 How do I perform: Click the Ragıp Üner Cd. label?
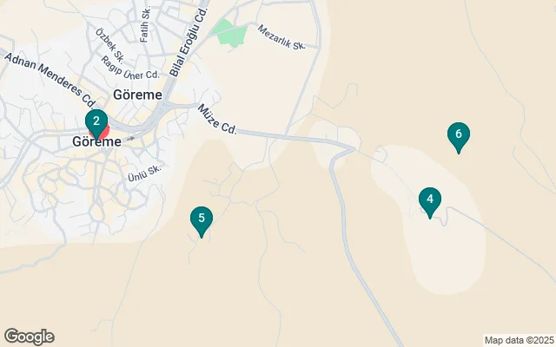click(129, 69)
